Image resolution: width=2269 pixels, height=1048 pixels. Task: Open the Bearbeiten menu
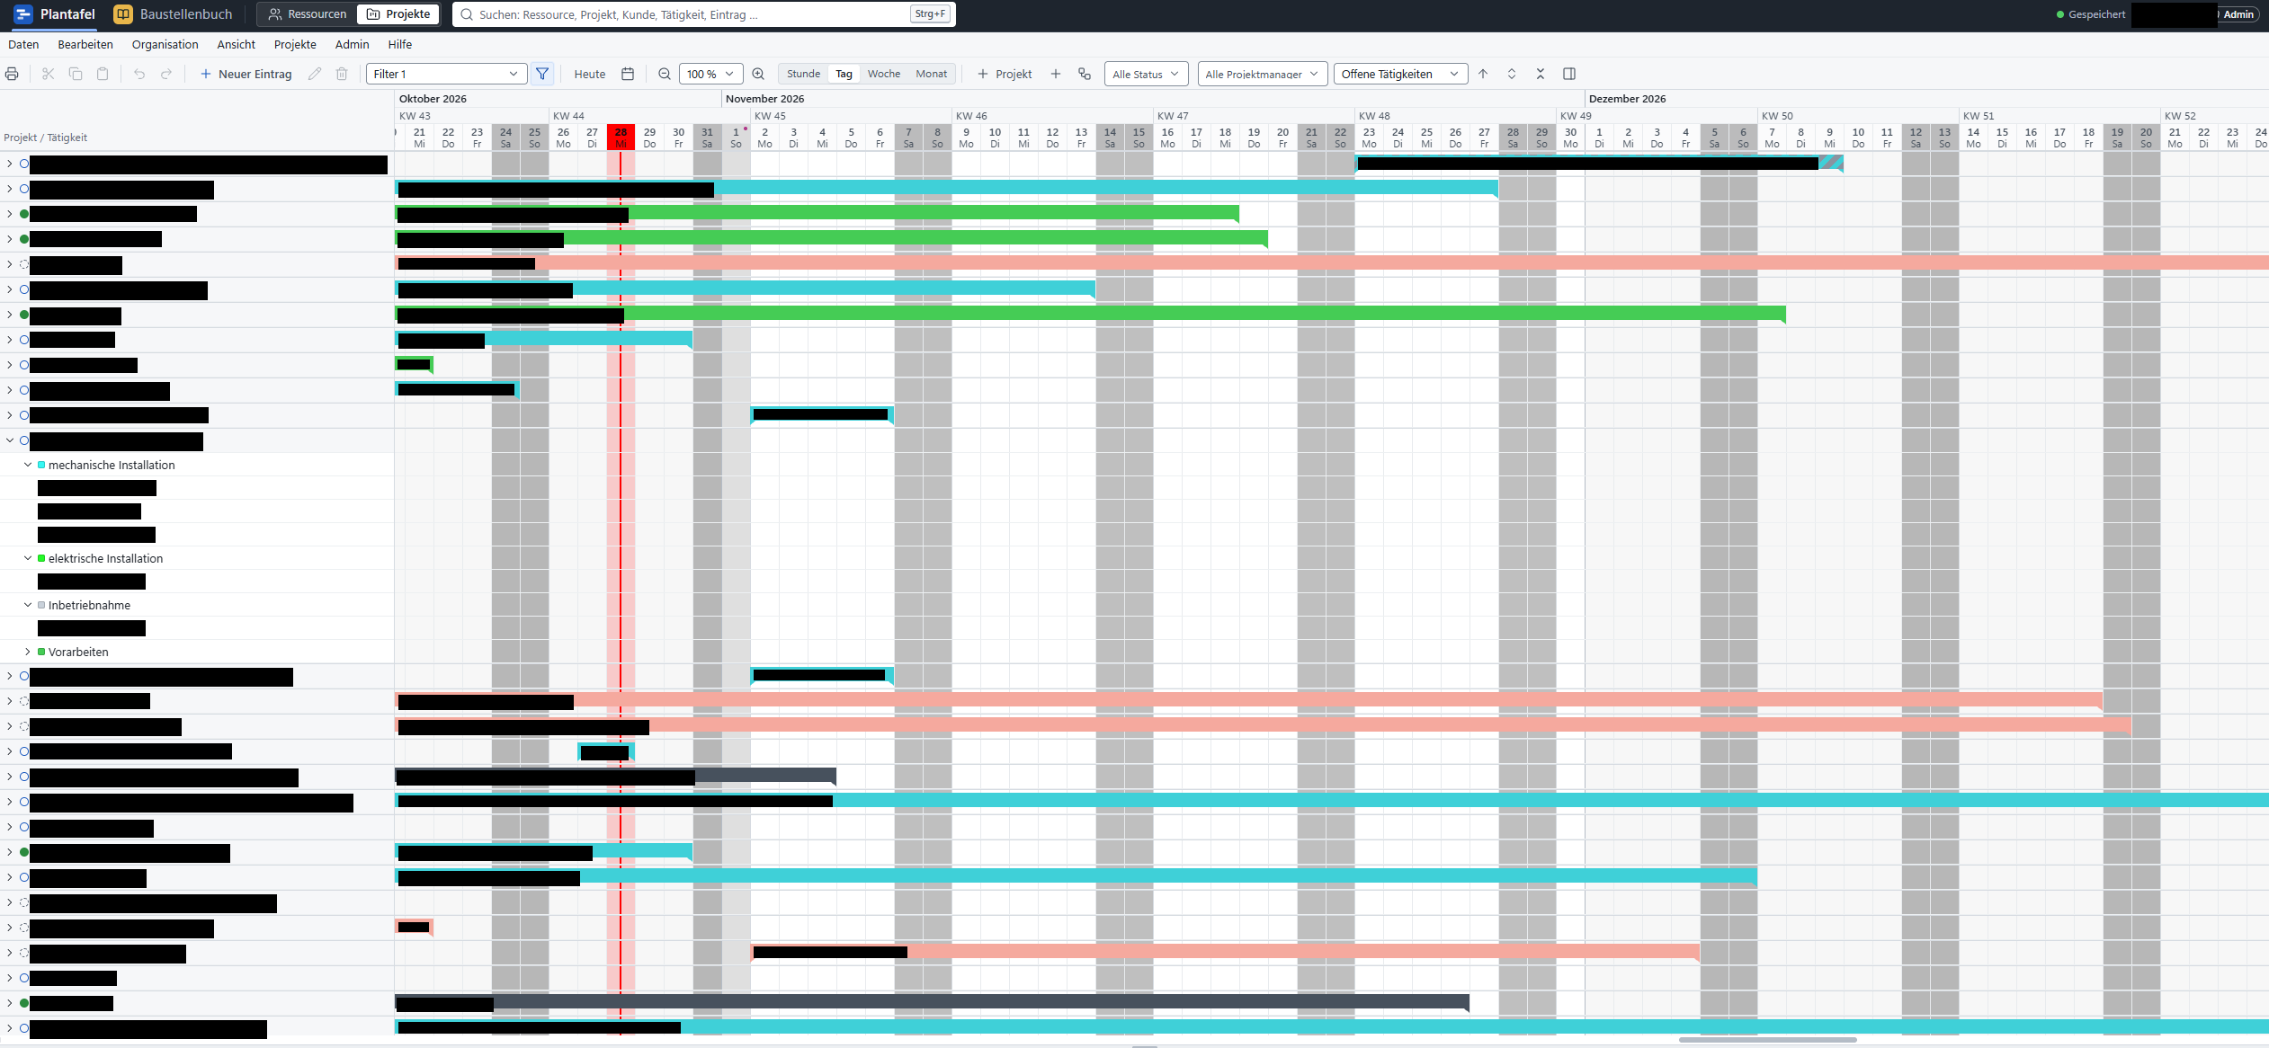point(85,44)
